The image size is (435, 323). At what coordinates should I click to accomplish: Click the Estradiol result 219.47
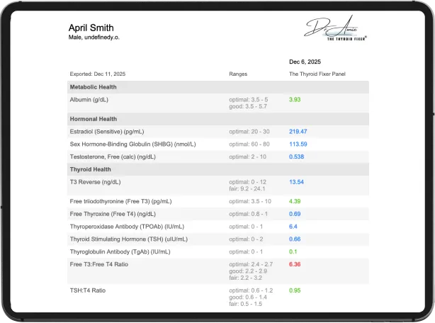coord(298,132)
